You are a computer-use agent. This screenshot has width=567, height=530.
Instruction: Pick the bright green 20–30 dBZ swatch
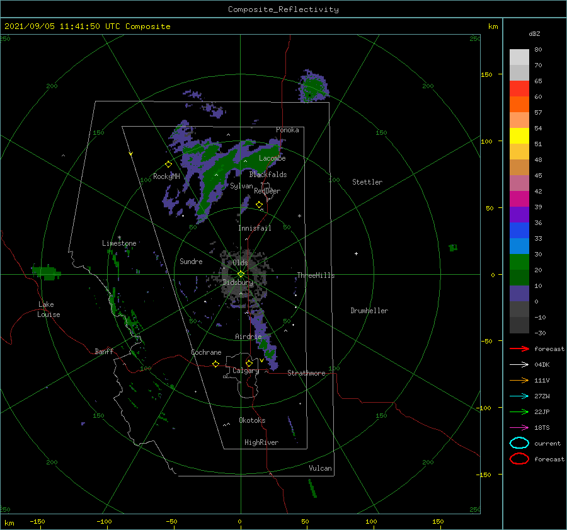click(519, 262)
